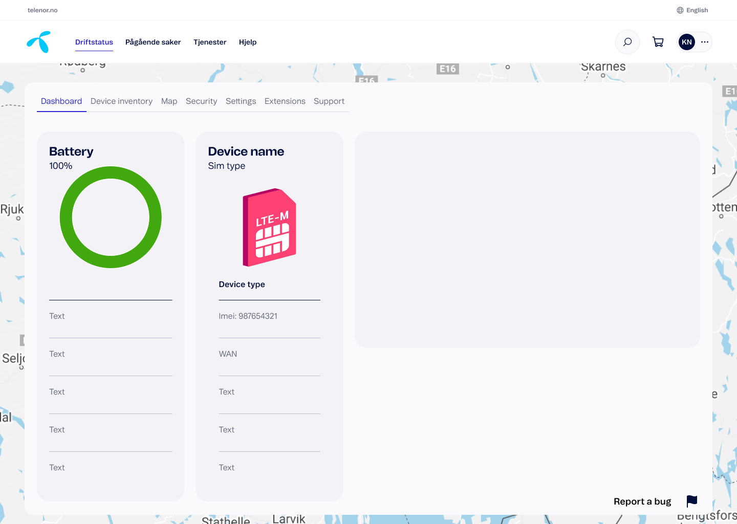Open Tjenester menu item

(x=210, y=42)
